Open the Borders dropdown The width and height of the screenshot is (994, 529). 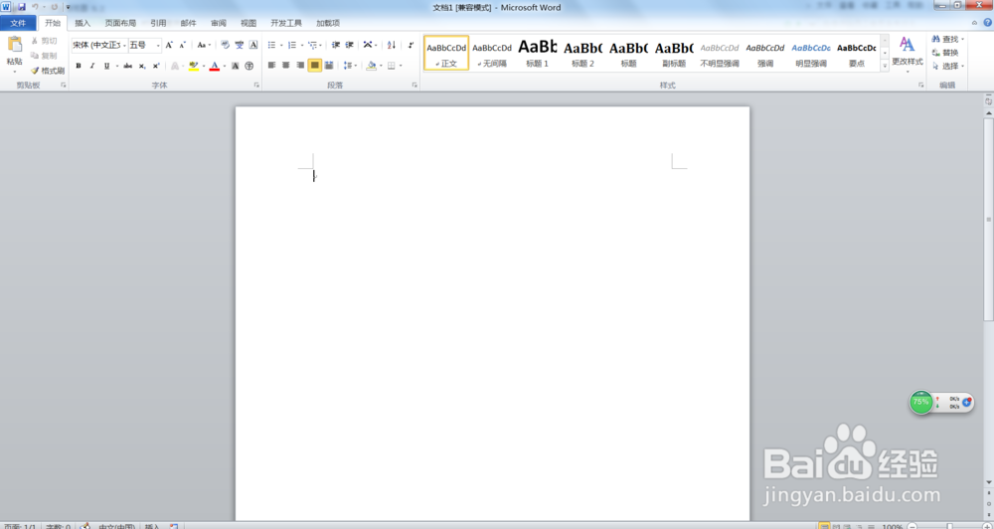click(401, 66)
